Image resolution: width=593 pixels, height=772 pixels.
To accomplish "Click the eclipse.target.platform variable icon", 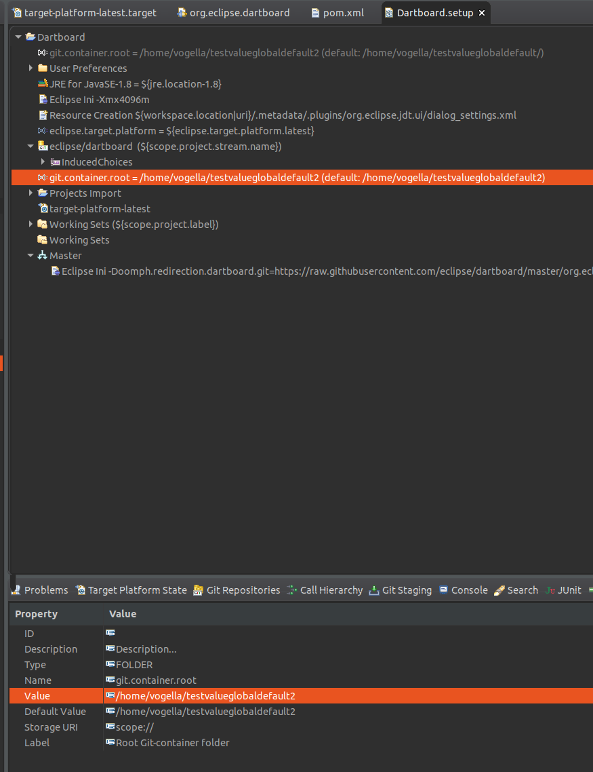I will (43, 130).
